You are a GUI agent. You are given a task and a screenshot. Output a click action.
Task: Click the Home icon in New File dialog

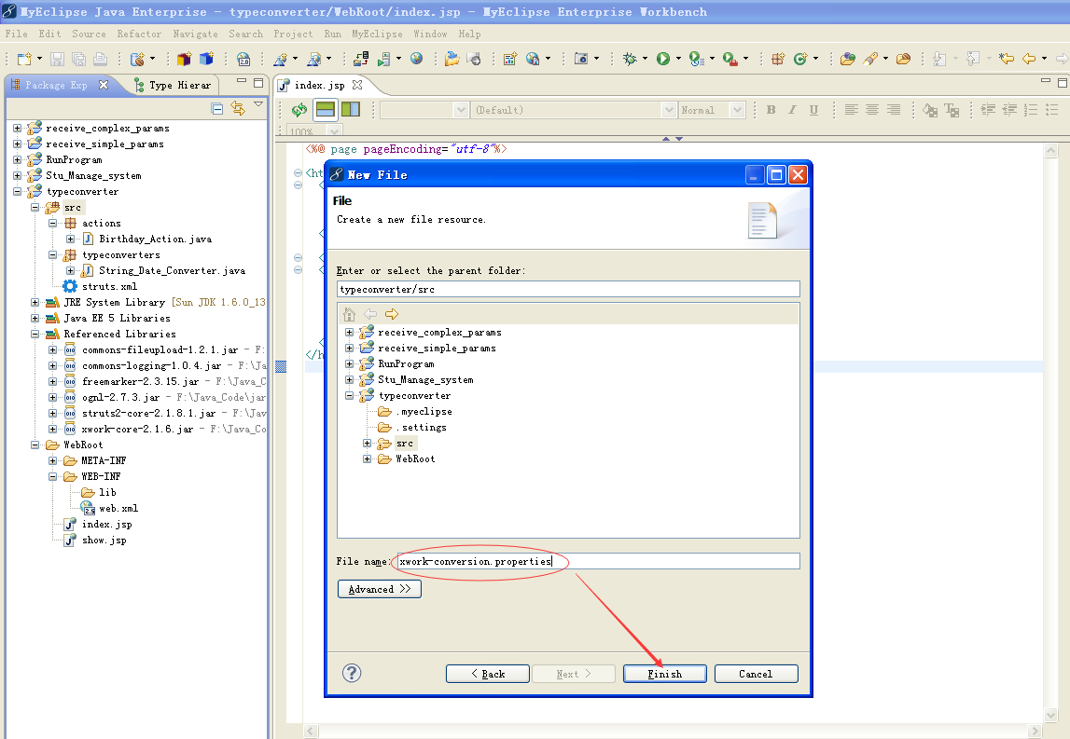point(350,314)
